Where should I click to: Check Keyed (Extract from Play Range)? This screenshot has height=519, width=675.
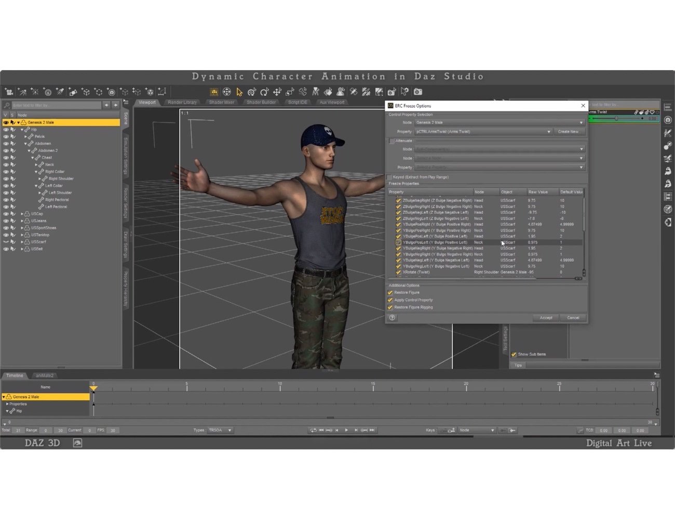click(388, 177)
